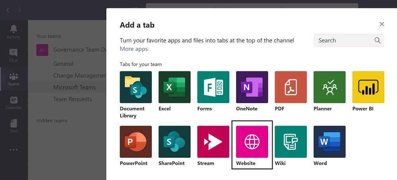Select the Planner app tile
Screen dimensions: 397x180
click(329, 87)
